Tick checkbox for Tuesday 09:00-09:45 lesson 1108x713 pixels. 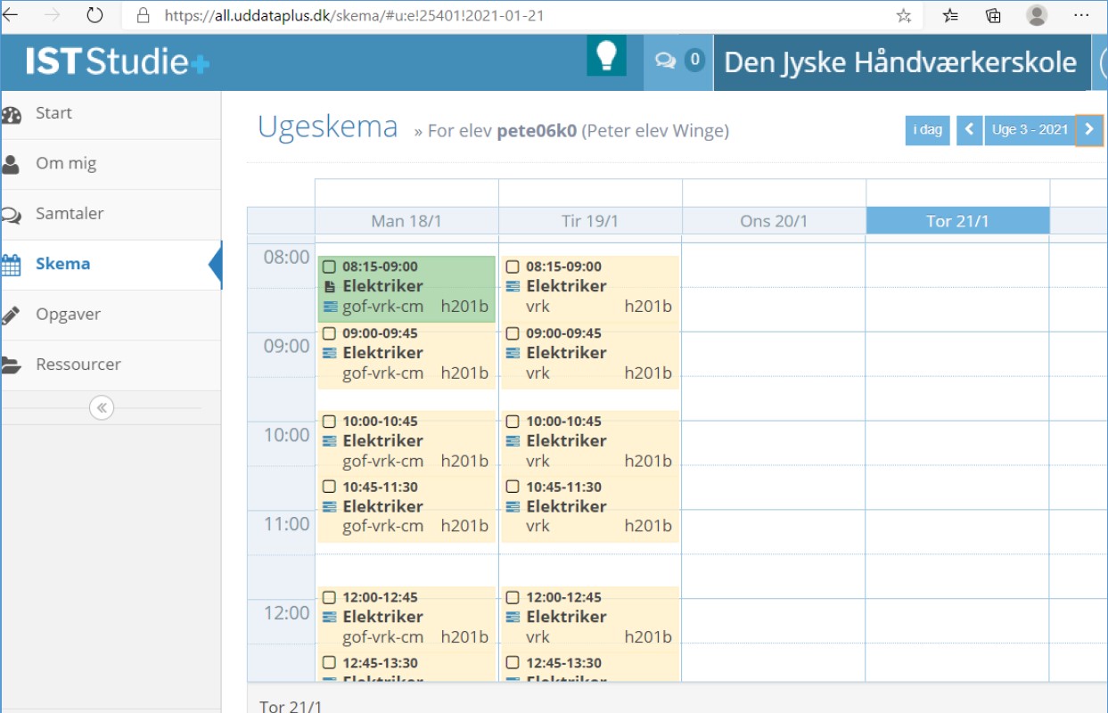(x=513, y=333)
